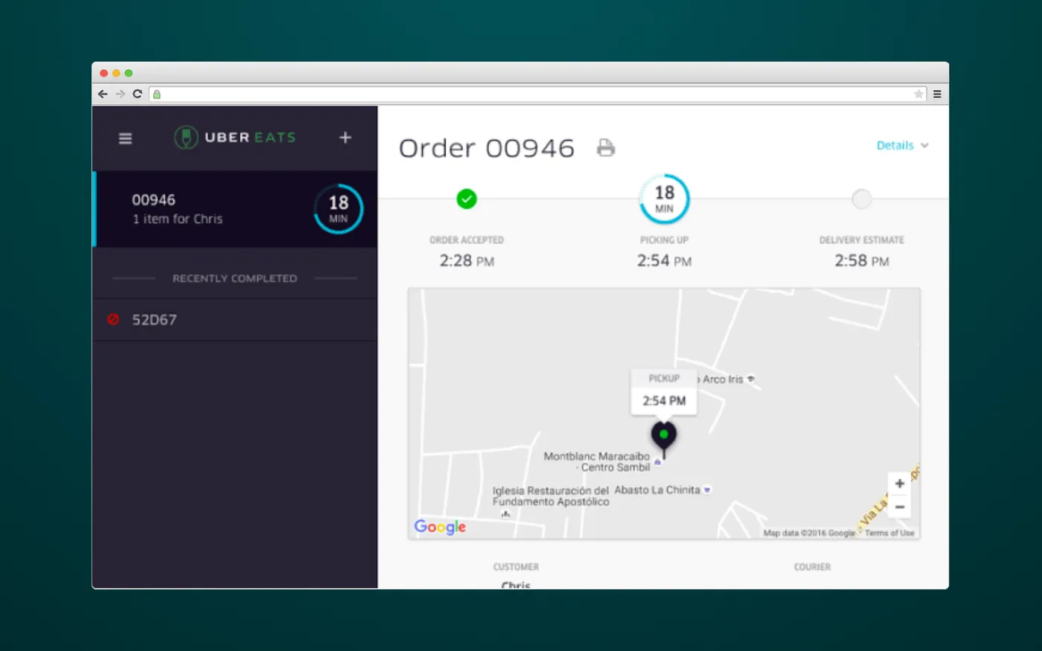This screenshot has height=651, width=1042.
Task: Toggle the bookmark star in the address bar
Action: 918,94
